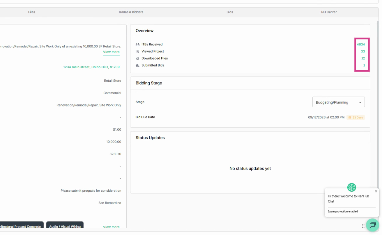Click 'Hi there! Welcome to PlanHub Chat' message
Viewport: 382px width, 235px height.
coord(349,199)
